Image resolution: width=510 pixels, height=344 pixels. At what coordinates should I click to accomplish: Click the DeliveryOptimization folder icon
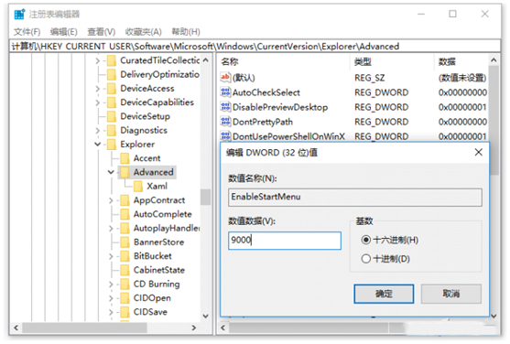[x=112, y=74]
